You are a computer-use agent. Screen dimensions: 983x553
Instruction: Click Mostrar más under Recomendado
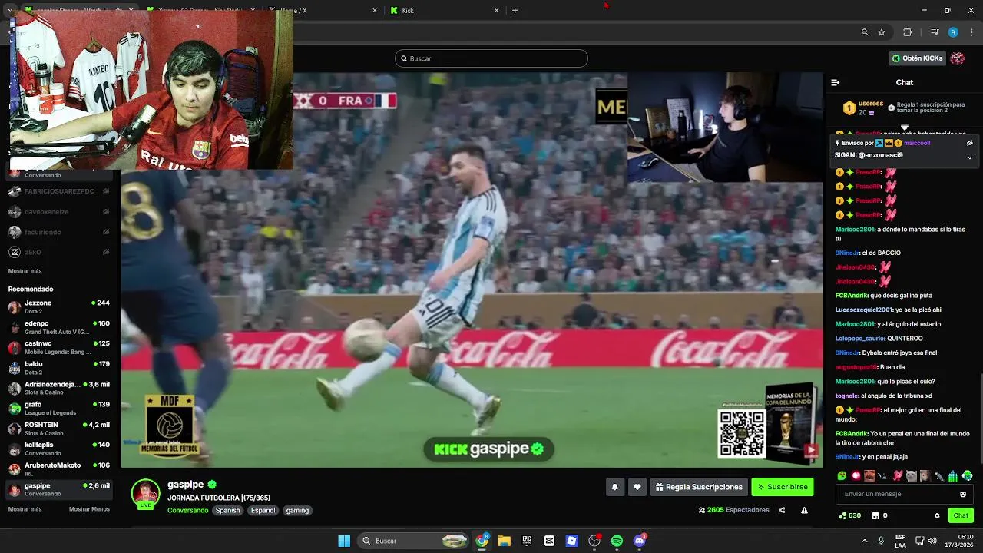(25, 509)
